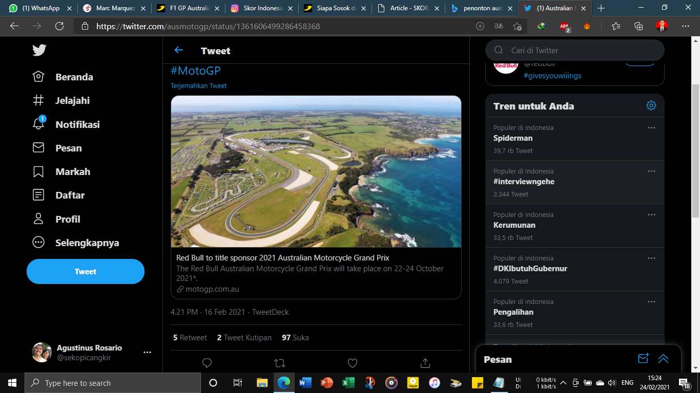Open Profil page
This screenshot has height=393, width=700.
tap(56, 219)
